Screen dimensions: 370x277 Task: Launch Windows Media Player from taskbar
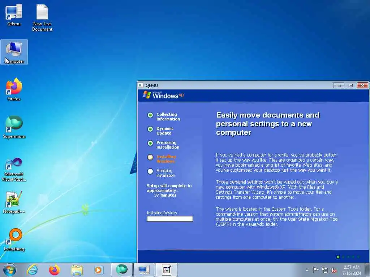[99, 270]
